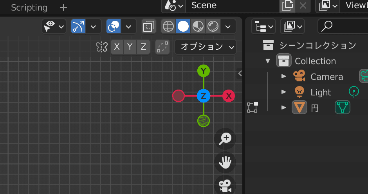Select シーンコレクション in the outliner
Screen dimensions: 368x194
coord(318,45)
